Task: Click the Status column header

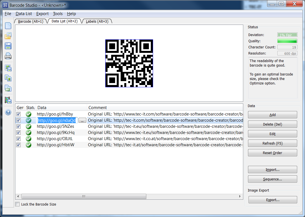Action: click(x=30, y=108)
